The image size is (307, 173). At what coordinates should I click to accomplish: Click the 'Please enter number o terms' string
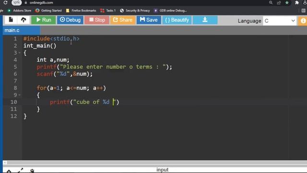113,67
